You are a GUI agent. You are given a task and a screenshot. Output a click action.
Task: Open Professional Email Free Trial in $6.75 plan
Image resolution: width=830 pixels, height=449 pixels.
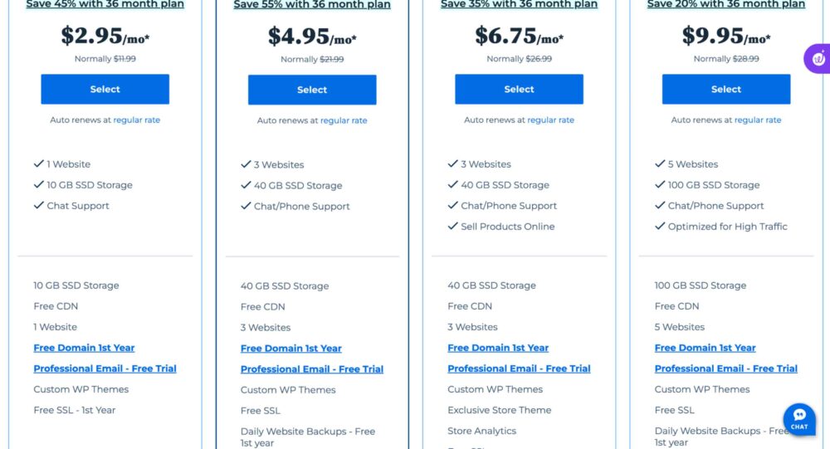click(x=519, y=368)
